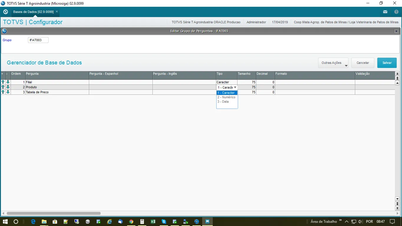This screenshot has width=402, height=226.
Task: Move the Produto row up
Action: point(3,87)
